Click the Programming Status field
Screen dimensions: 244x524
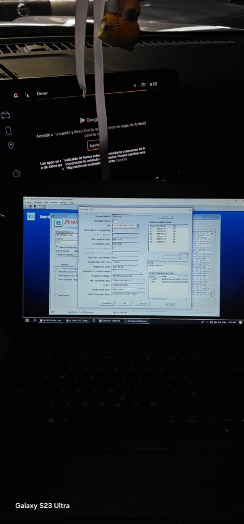click(128, 276)
